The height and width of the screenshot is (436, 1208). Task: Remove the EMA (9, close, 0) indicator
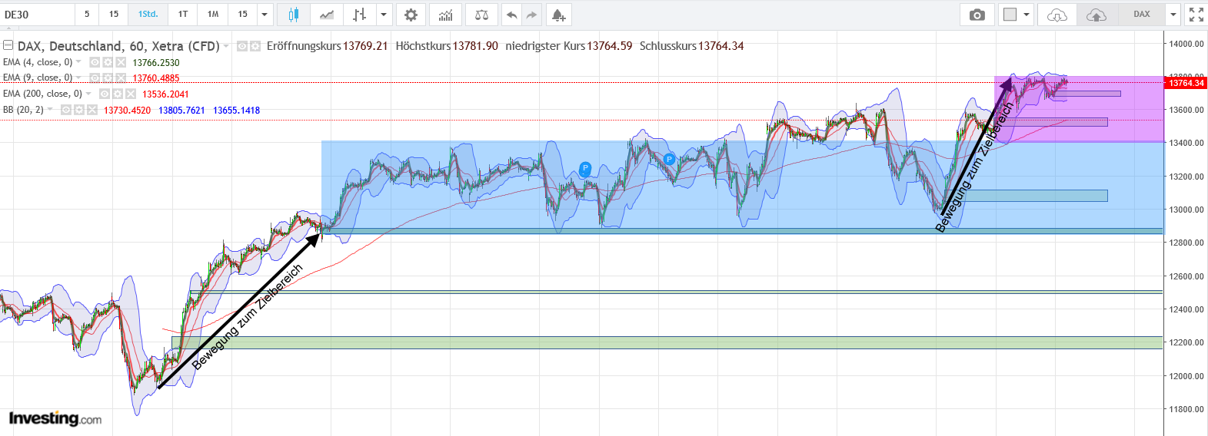click(x=121, y=78)
